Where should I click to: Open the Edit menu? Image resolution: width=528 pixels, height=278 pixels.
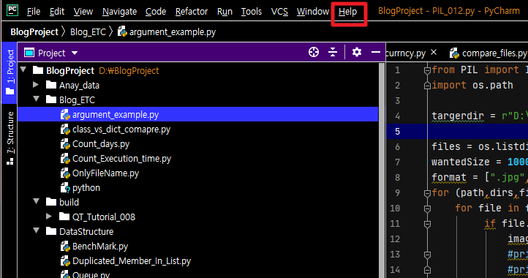coord(57,12)
